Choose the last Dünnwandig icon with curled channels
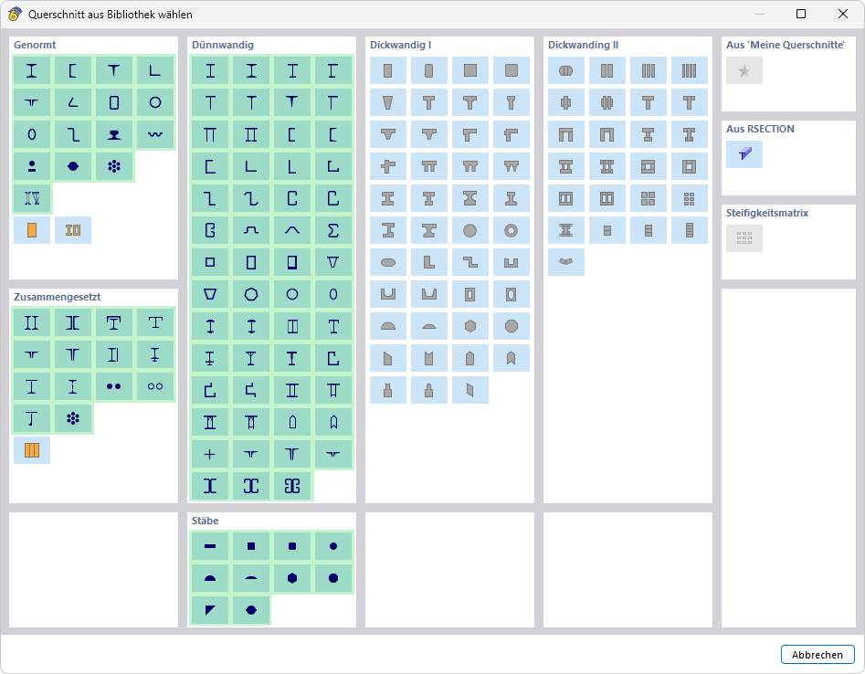This screenshot has width=865, height=674. click(292, 486)
